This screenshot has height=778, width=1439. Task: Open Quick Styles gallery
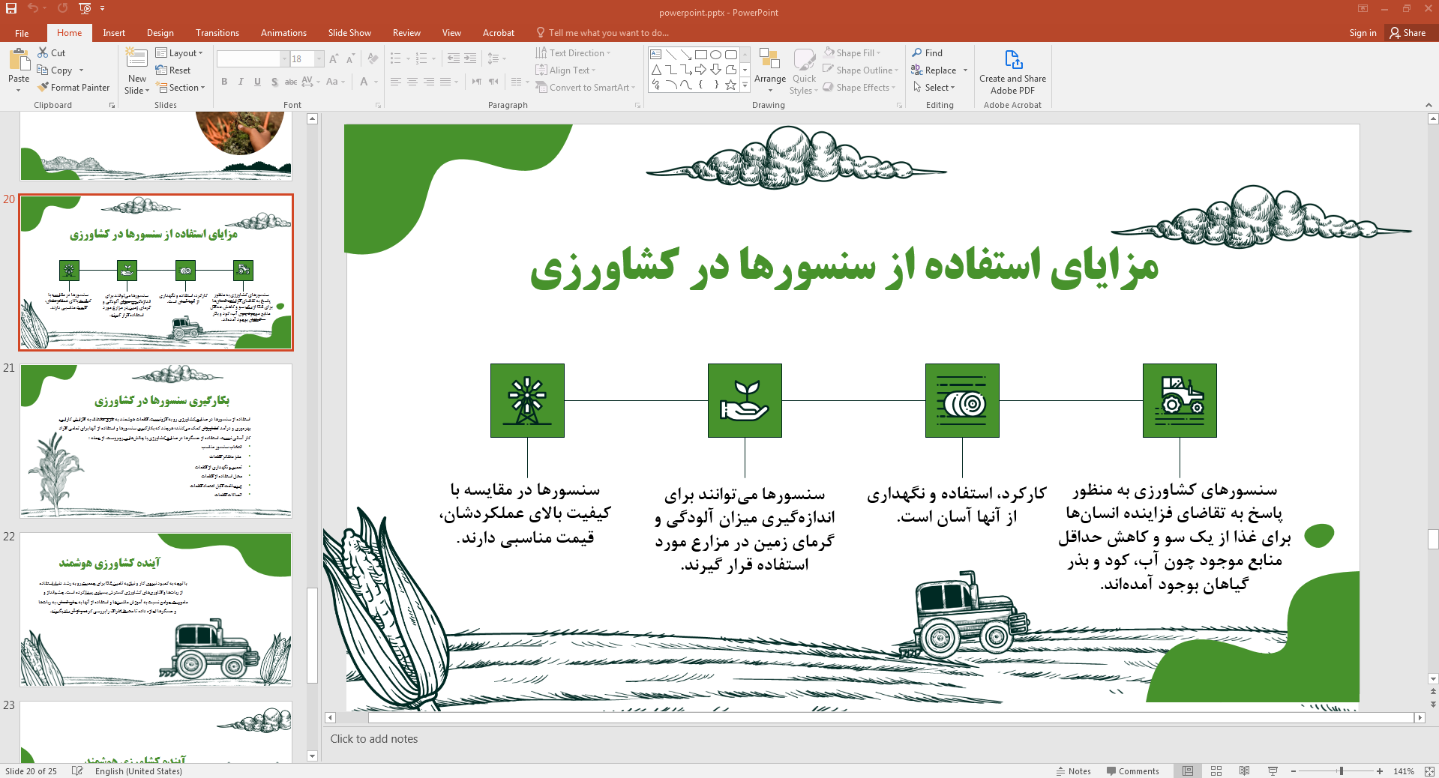tap(804, 71)
